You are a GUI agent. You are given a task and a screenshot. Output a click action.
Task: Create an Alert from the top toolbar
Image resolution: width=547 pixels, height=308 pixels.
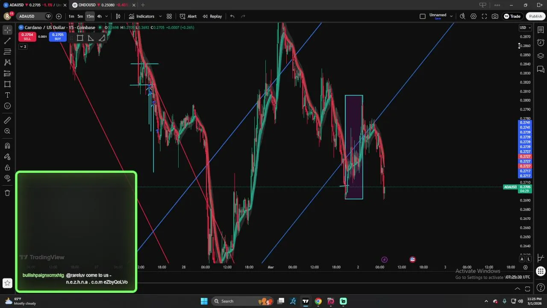pyautogui.click(x=188, y=16)
